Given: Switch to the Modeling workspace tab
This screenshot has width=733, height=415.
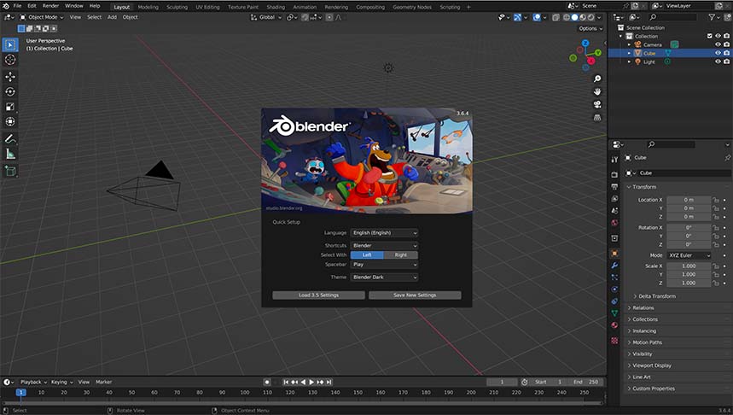Looking at the screenshot, I should (148, 7).
